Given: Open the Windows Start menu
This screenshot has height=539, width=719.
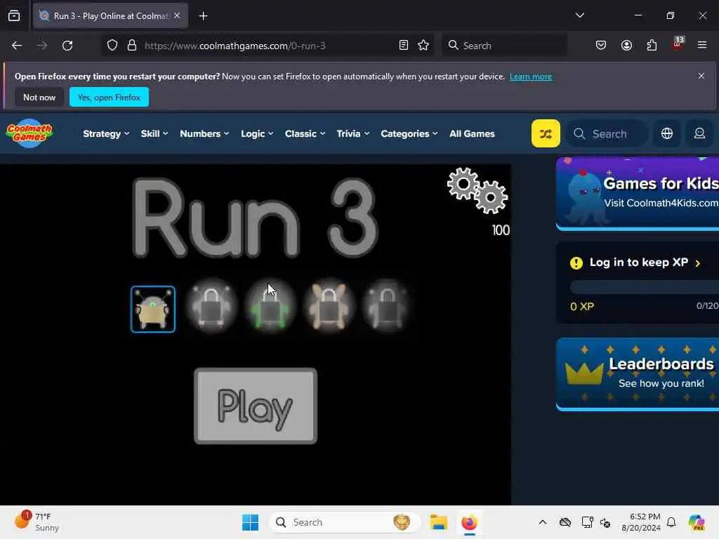Looking at the screenshot, I should click(250, 522).
